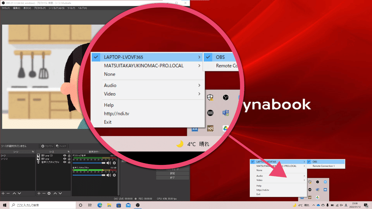Click the OBS icon in the tray overflow popup
Viewport: 372px width, 209px height.
(x=318, y=182)
